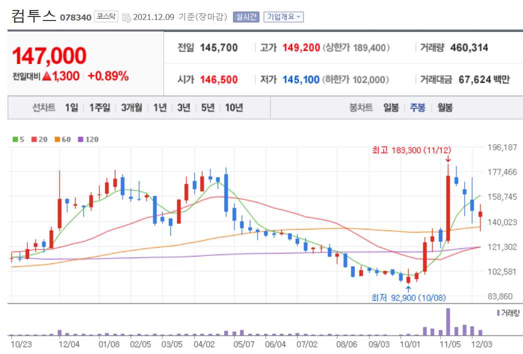Click the 최고 183,300 (11/12) high marker

point(411,150)
